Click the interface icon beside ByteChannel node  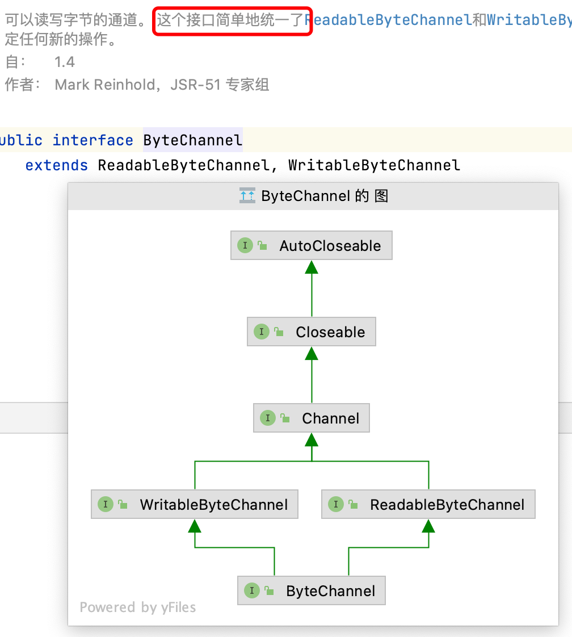tap(251, 591)
